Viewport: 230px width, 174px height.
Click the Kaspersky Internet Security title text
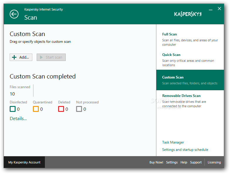[x=43, y=9]
